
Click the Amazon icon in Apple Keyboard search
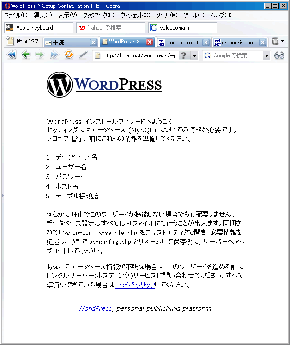point(10,27)
